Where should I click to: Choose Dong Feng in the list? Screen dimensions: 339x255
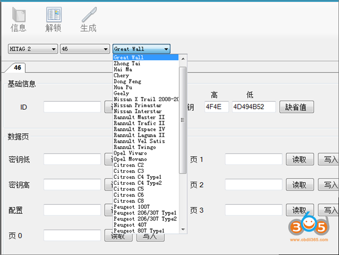(146, 81)
